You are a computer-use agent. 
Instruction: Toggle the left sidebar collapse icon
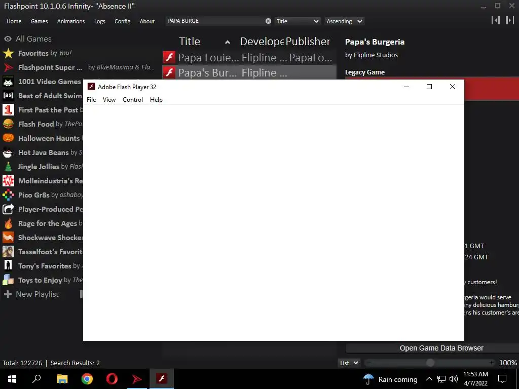click(496, 20)
